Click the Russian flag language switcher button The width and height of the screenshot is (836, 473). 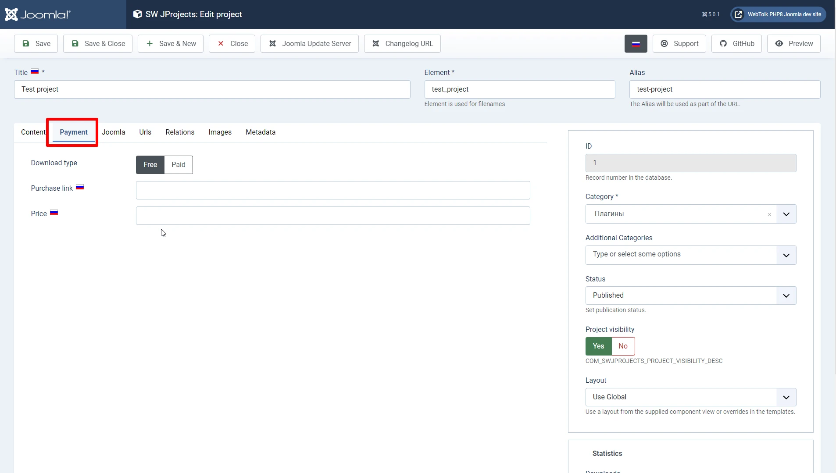(636, 44)
